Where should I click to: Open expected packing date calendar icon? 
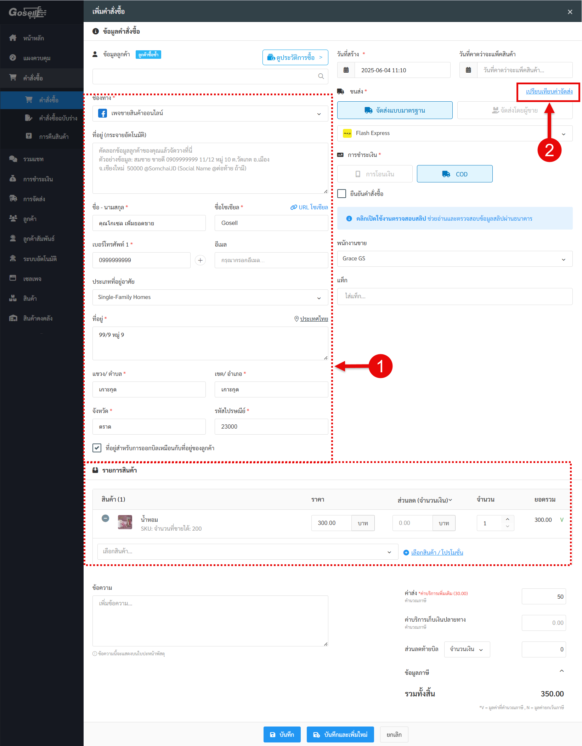(x=468, y=70)
